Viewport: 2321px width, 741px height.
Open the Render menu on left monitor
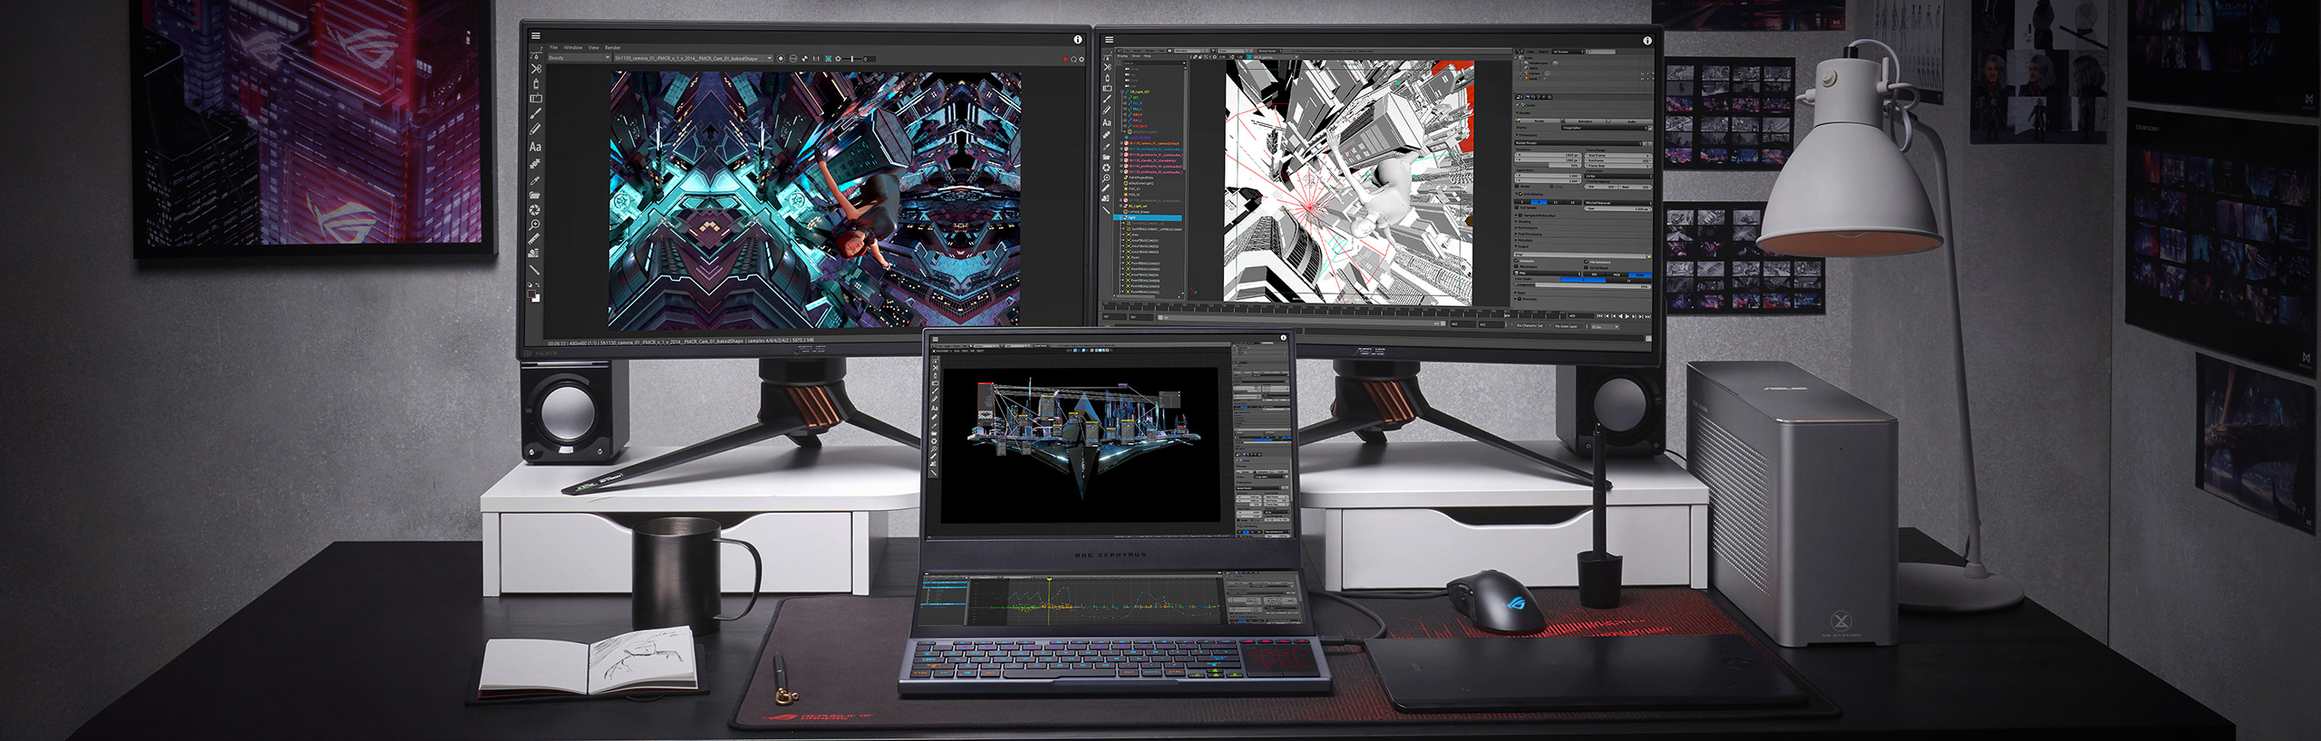pos(613,48)
